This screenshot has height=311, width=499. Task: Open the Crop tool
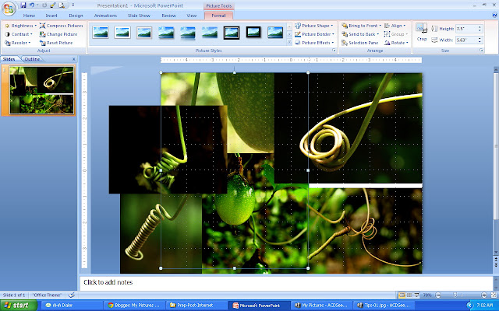point(422,32)
